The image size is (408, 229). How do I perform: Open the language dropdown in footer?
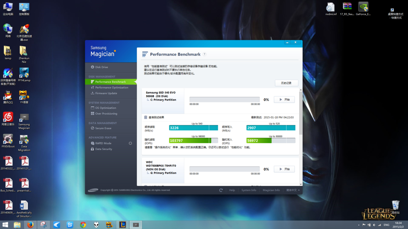coord(293,190)
